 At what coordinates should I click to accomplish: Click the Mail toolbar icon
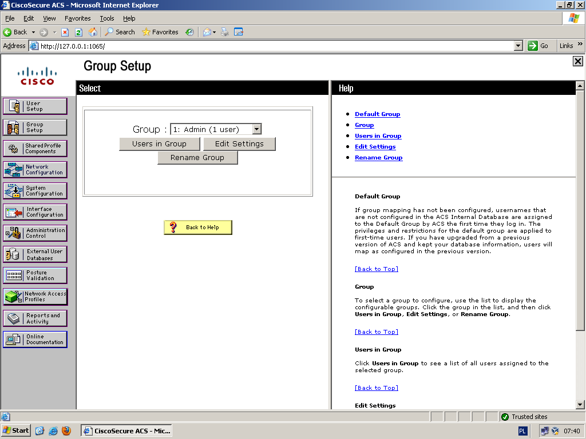pyautogui.click(x=207, y=32)
